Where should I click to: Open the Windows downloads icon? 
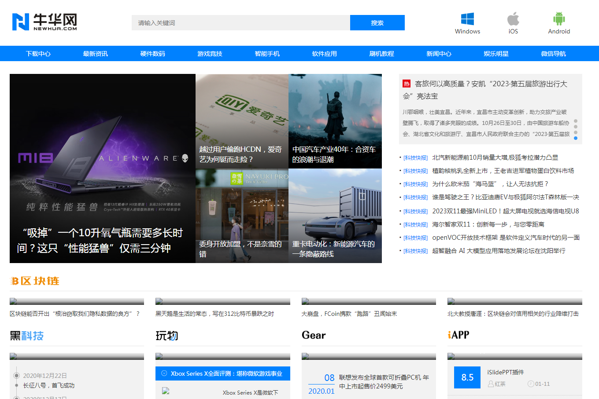pyautogui.click(x=467, y=19)
